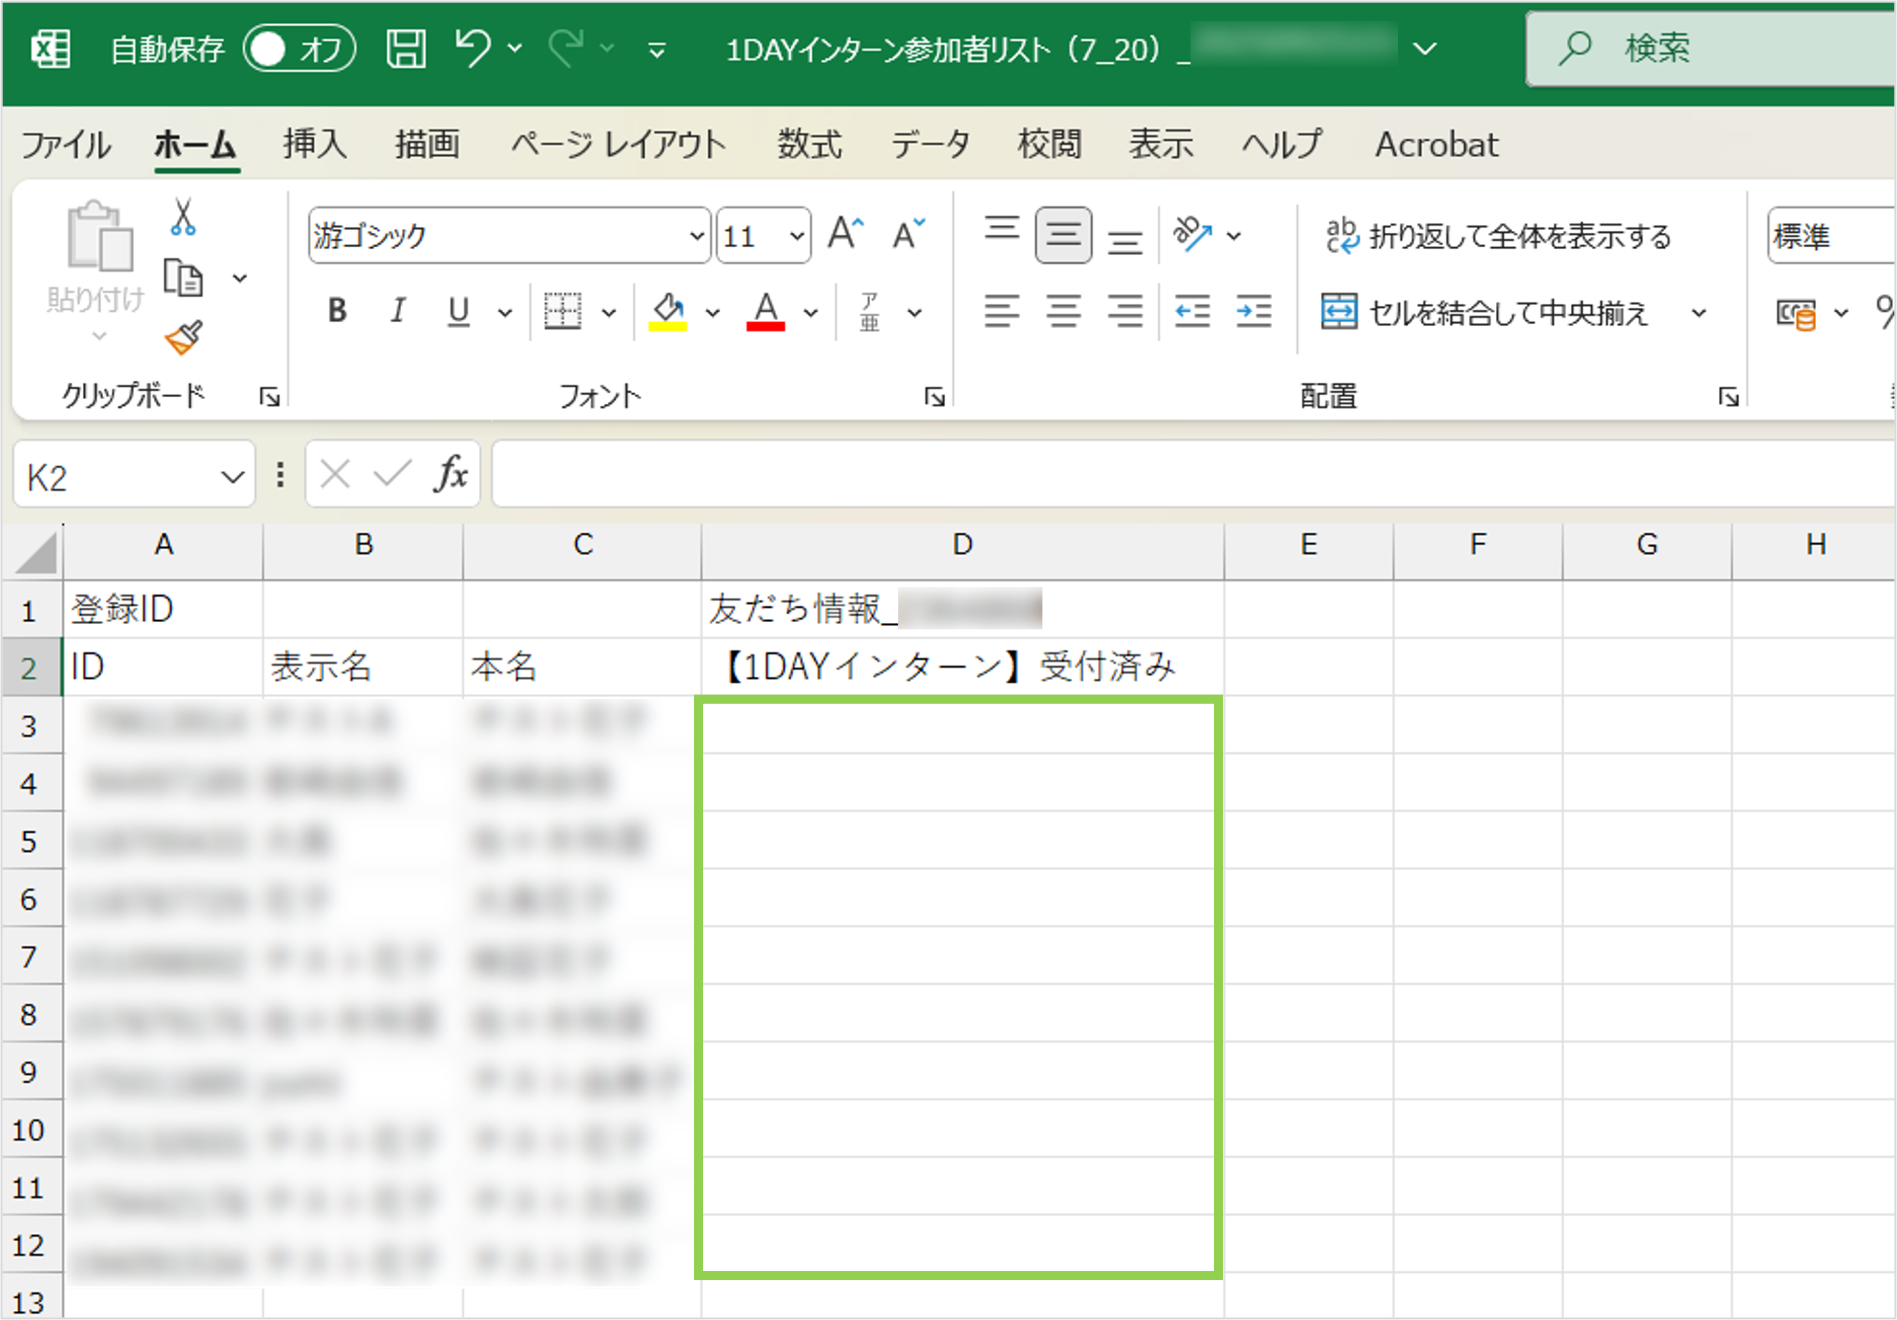Apply the yellow fill color swatch
The width and height of the screenshot is (1897, 1320).
[x=667, y=312]
